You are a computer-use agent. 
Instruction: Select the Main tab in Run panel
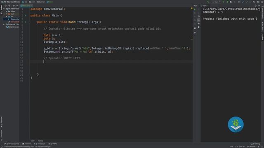[x=204, y=6]
